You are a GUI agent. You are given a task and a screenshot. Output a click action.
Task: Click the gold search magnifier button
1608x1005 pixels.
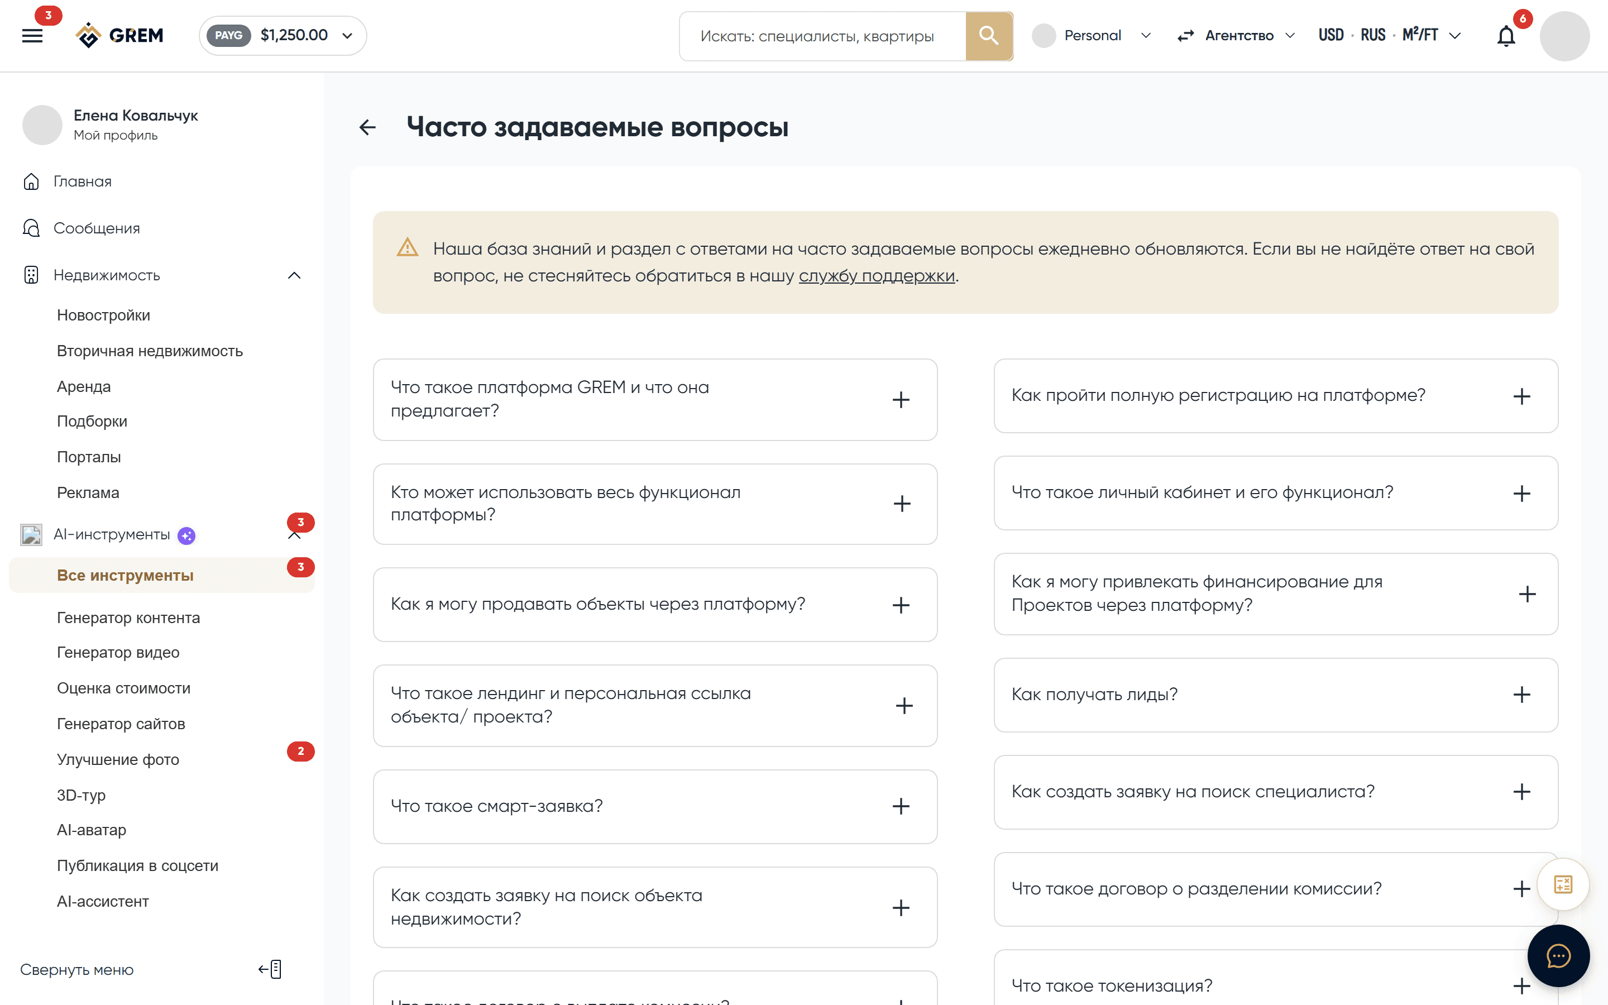[x=989, y=36]
